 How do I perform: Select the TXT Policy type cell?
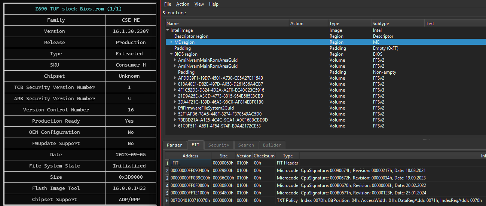(287, 200)
